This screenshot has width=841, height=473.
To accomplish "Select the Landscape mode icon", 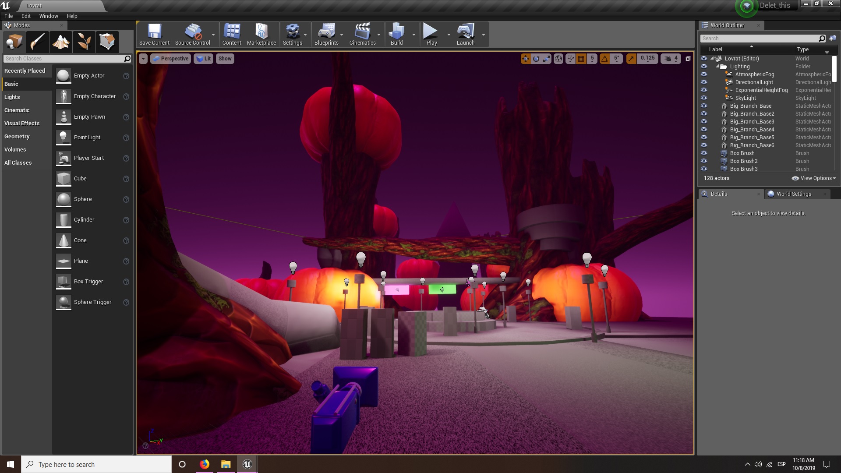I will coord(61,42).
